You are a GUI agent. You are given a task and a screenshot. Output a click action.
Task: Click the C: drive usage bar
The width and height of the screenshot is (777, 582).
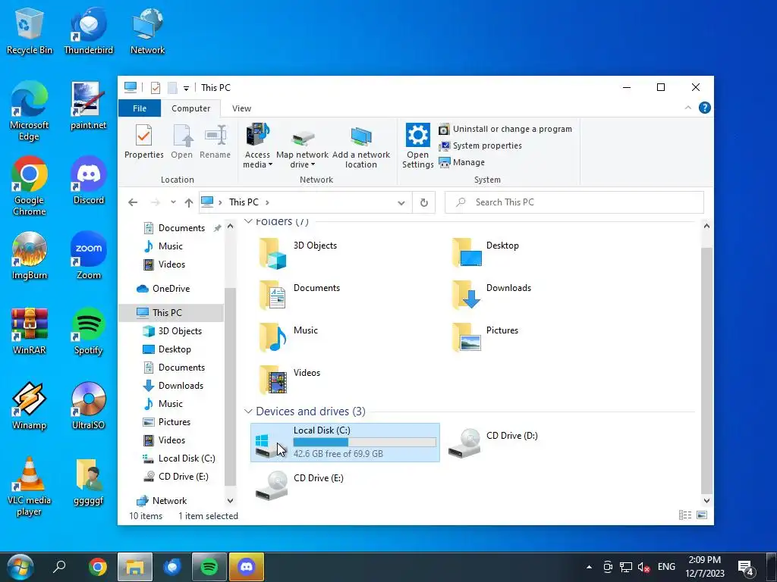[365, 442]
